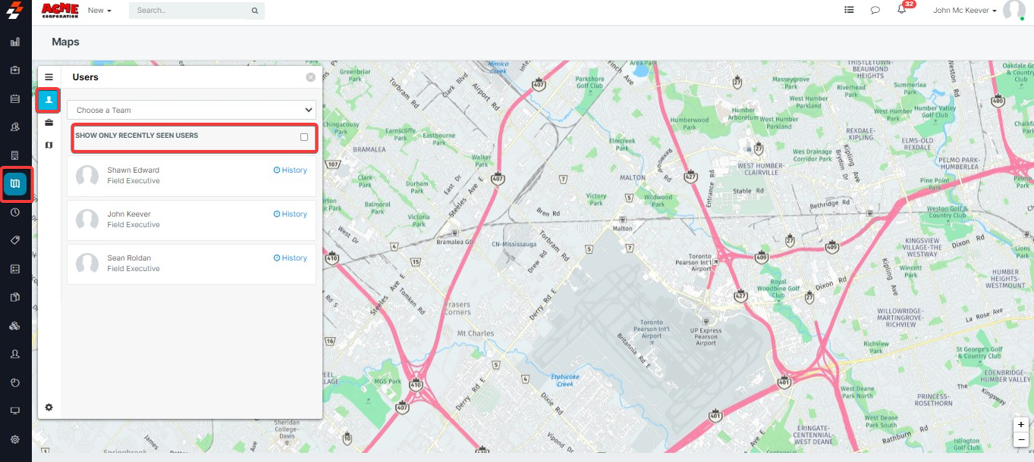Viewport: 1034px width, 462px height.
Task: Click Shawn Edward's avatar thumbnail
Action: coord(87,176)
